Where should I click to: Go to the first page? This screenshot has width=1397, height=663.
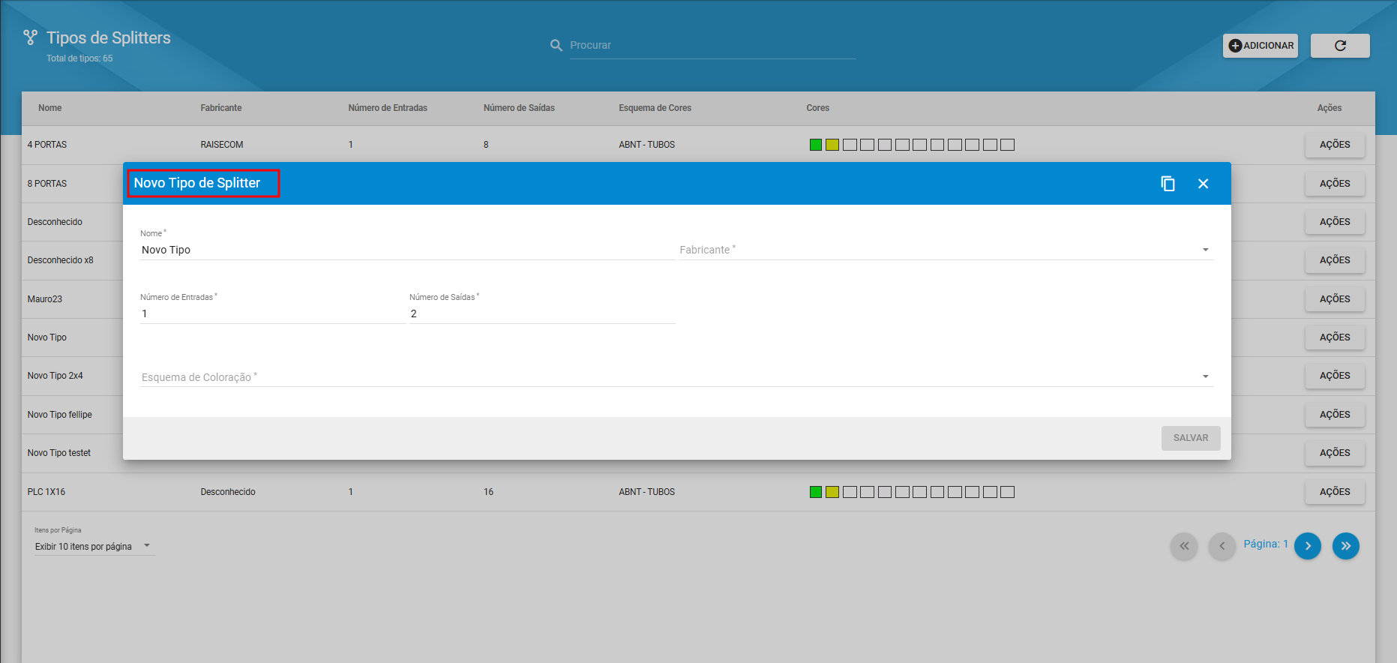(1184, 546)
